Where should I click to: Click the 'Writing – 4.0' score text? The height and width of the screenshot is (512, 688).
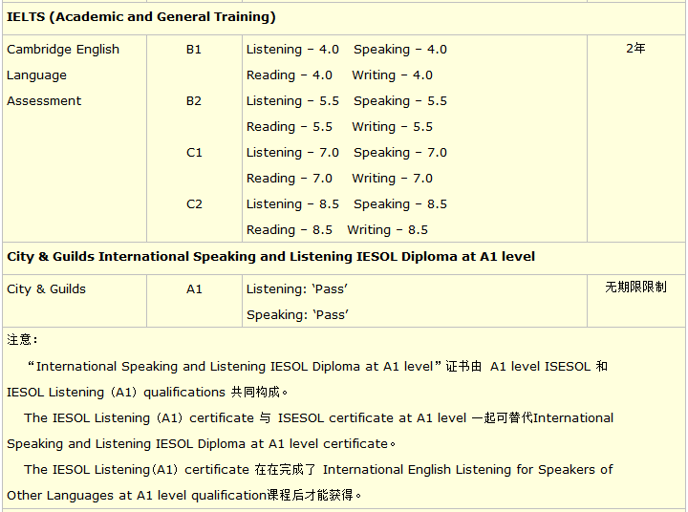pyautogui.click(x=392, y=75)
